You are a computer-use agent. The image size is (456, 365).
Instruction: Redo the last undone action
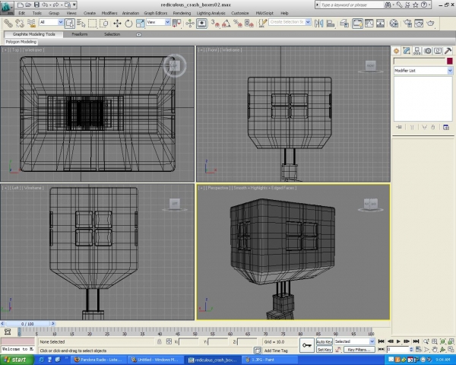tap(55, 5)
